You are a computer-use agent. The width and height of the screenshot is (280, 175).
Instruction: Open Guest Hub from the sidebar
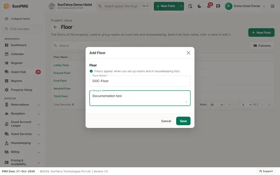click(18, 72)
